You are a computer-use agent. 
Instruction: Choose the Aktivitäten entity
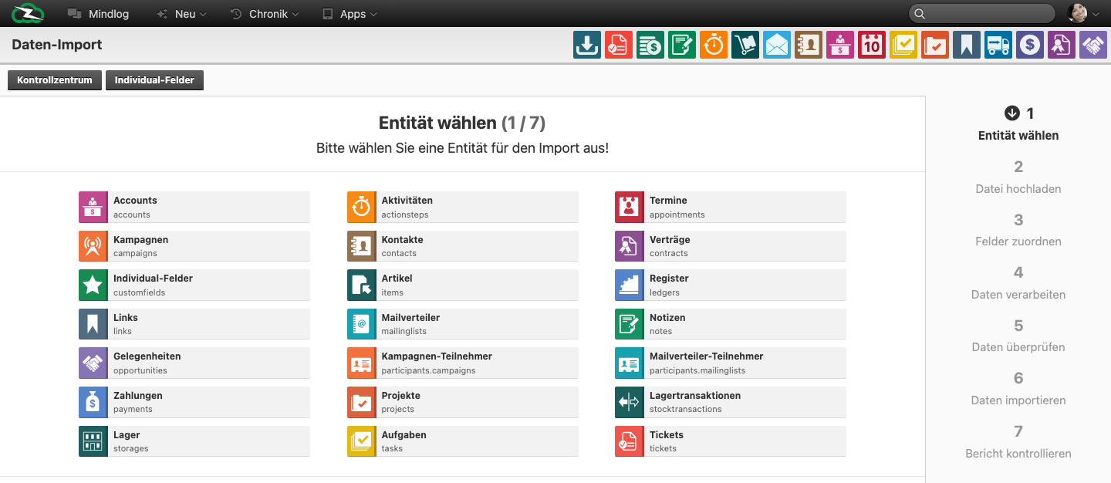pos(462,207)
